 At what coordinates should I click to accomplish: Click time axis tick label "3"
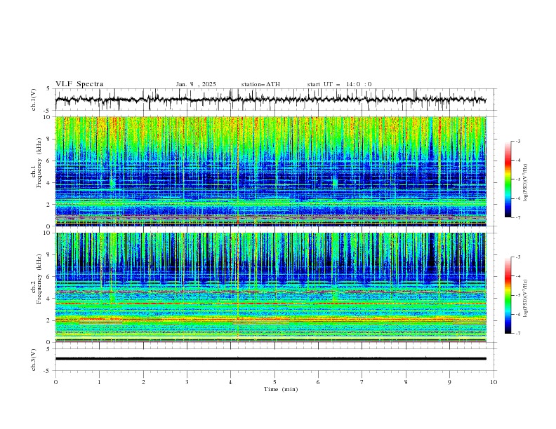(187, 382)
